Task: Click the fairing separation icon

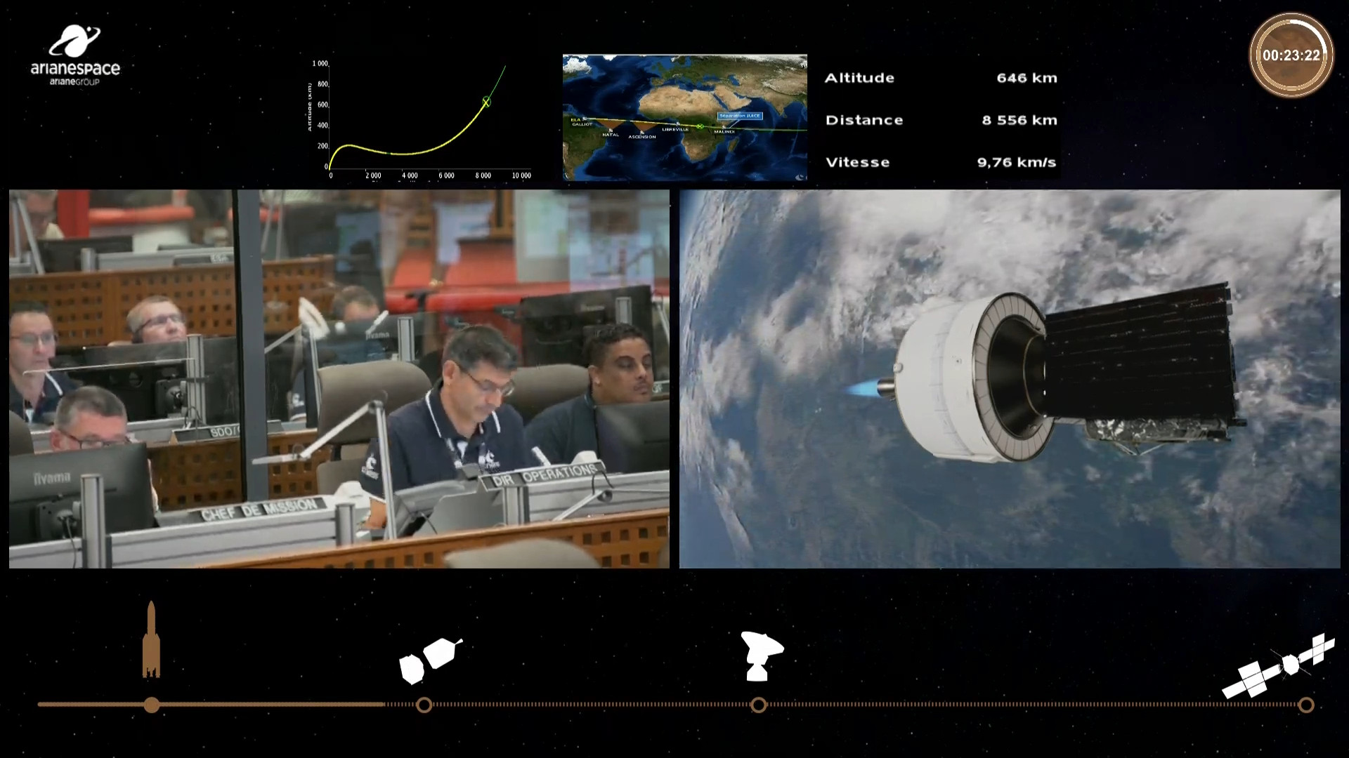Action: click(x=430, y=660)
